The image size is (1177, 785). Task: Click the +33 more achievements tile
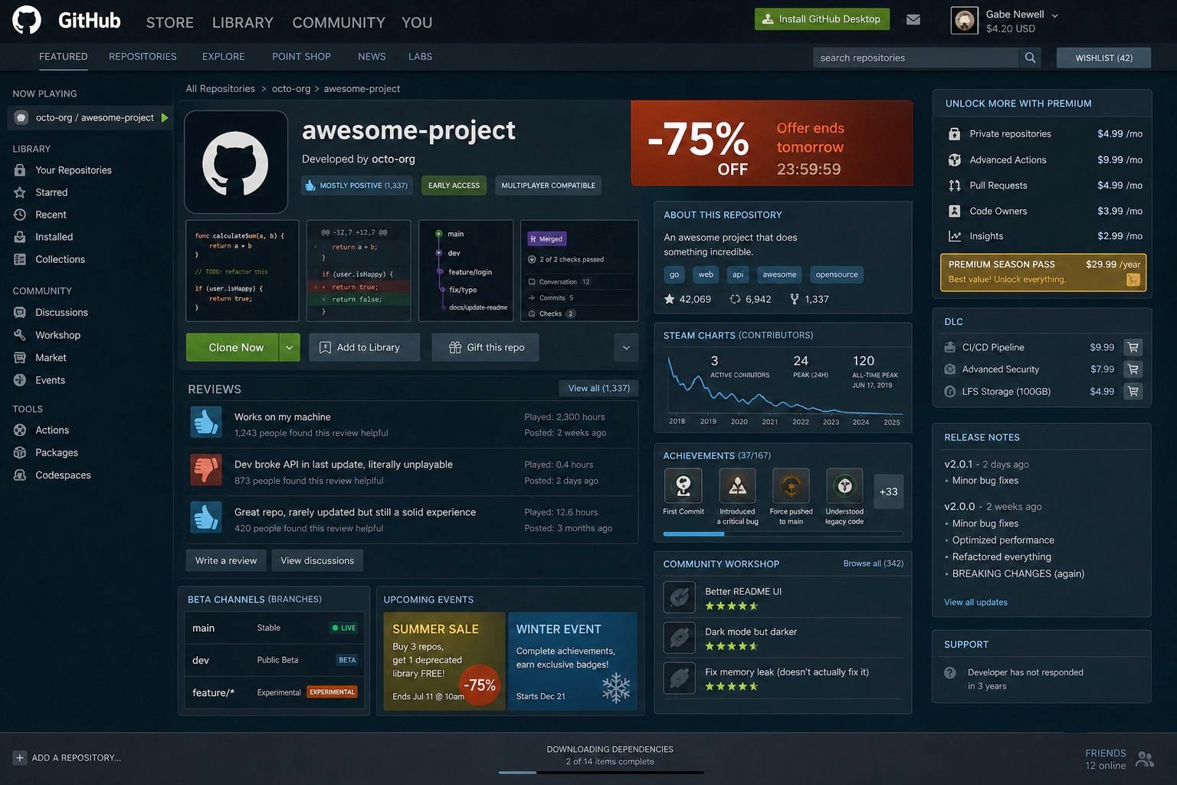(888, 492)
